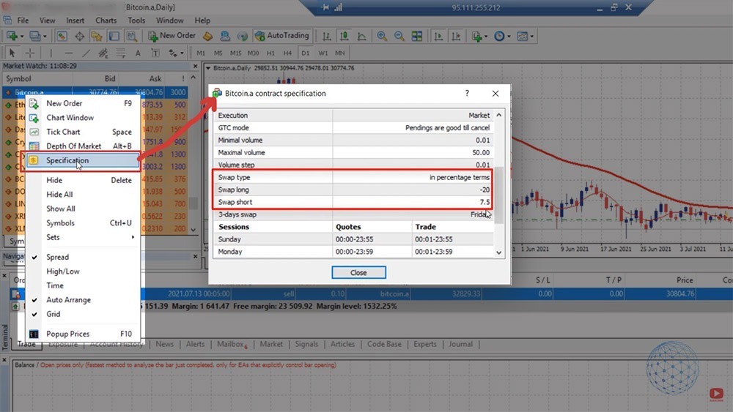Viewport: 733px width, 412px height.
Task: Open the Strategy Tester magnifier icon
Action: coord(132,36)
